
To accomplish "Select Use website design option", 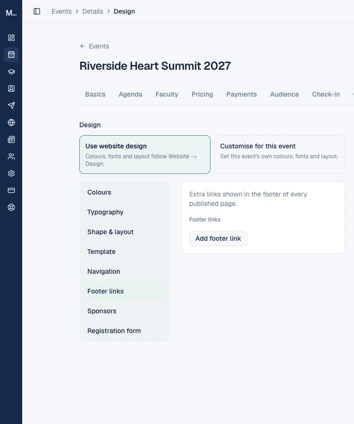I will [145, 155].
